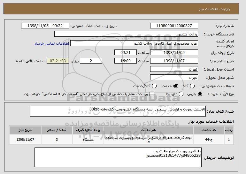
Task: Click creation time field 09:21
Action: (126, 52)
